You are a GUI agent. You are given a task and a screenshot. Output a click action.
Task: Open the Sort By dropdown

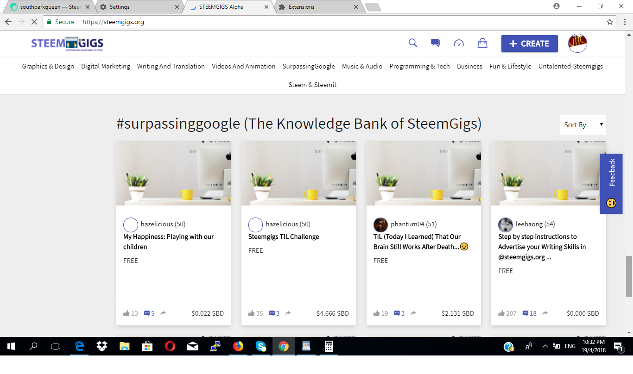(583, 125)
